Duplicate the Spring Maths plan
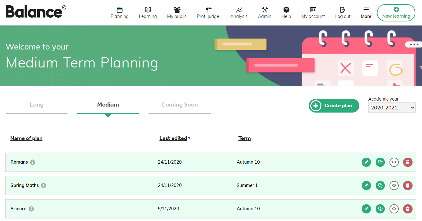Image resolution: width=422 pixels, height=221 pixels. [x=380, y=185]
